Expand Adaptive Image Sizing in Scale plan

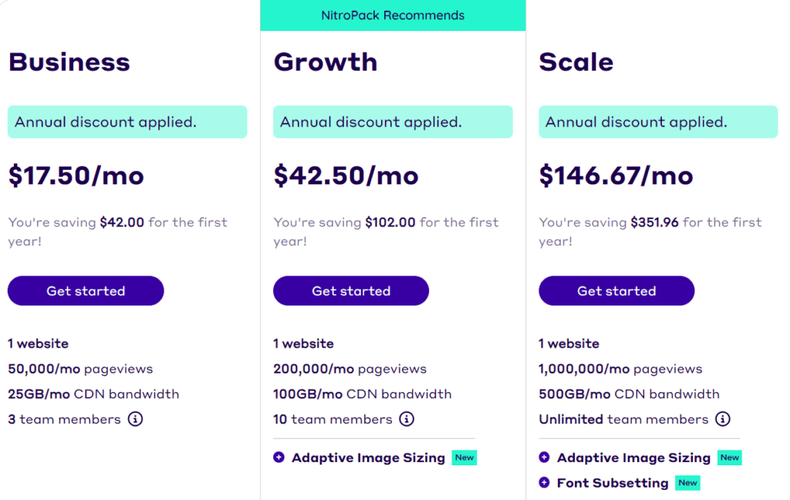[545, 458]
